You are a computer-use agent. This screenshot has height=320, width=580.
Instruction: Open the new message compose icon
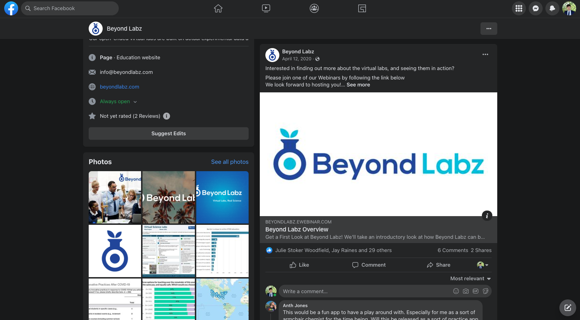[x=567, y=307]
